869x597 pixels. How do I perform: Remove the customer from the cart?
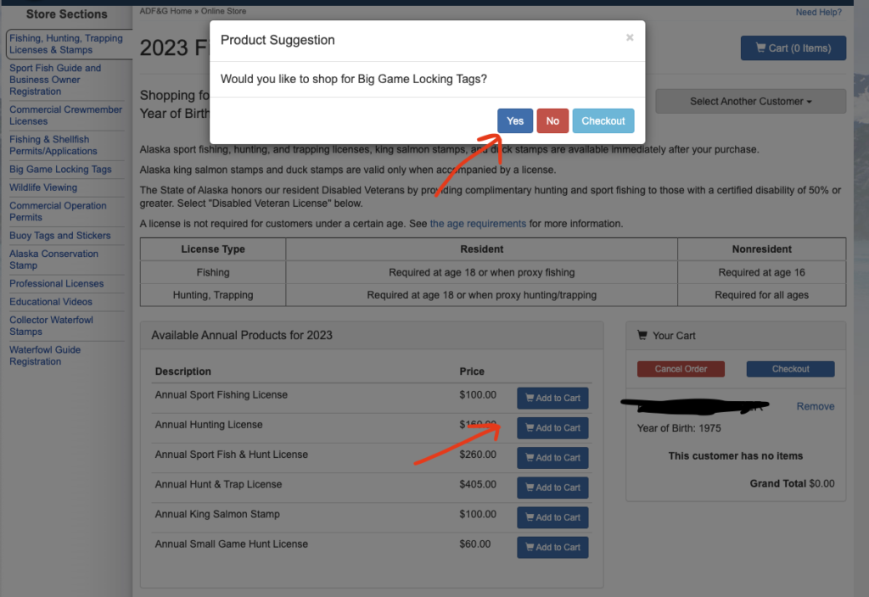tap(815, 406)
